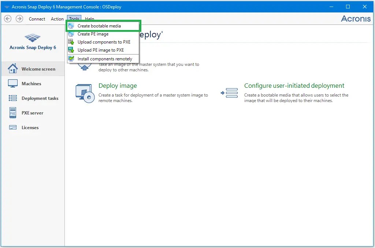Click the PXE server icon
The image size is (375, 248).
pos(13,113)
